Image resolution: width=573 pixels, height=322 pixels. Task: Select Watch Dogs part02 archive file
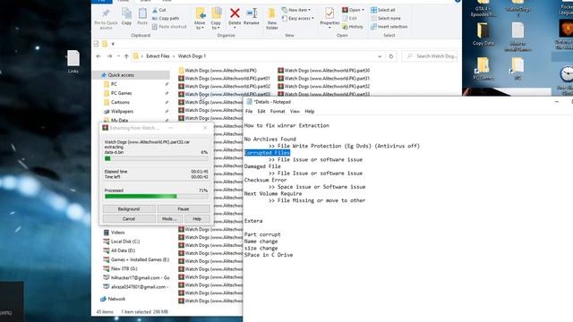[x=224, y=87]
